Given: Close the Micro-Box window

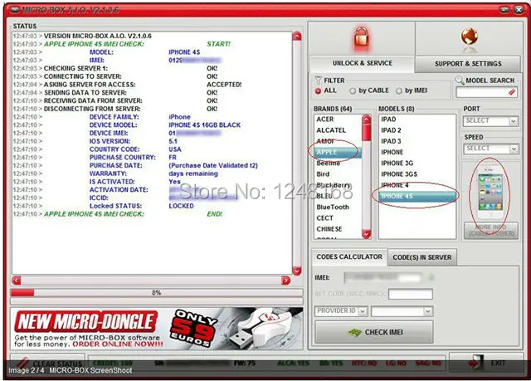Looking at the screenshot, I should click(519, 10).
